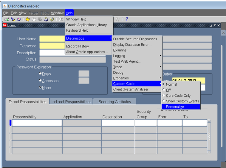The height and width of the screenshot is (168, 226).
Task: Select Disable Secured Diagnostics
Action: (137, 39)
